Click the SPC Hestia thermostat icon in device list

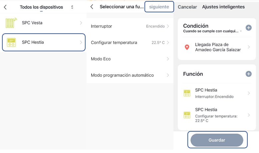11,42
